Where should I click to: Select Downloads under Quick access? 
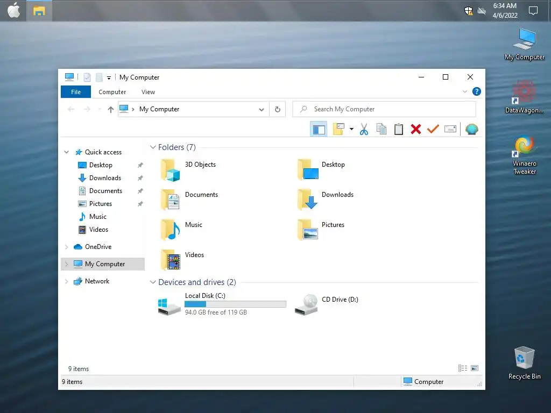tap(105, 178)
